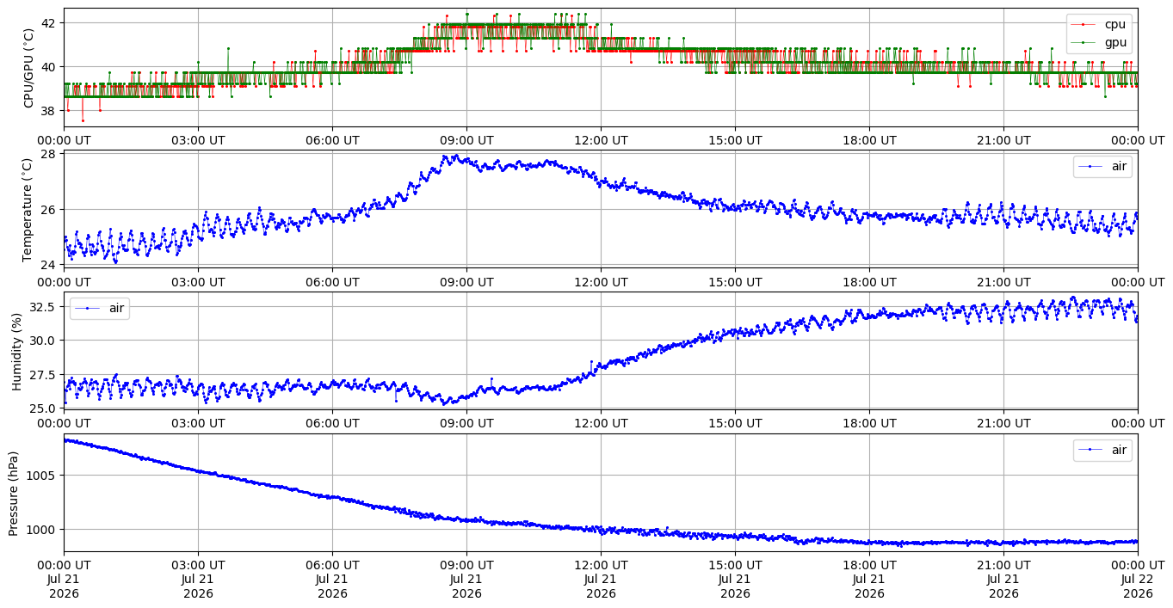1173x608 pixels.
Task: Click the green gpu legend line marker
Action: 1084,42
